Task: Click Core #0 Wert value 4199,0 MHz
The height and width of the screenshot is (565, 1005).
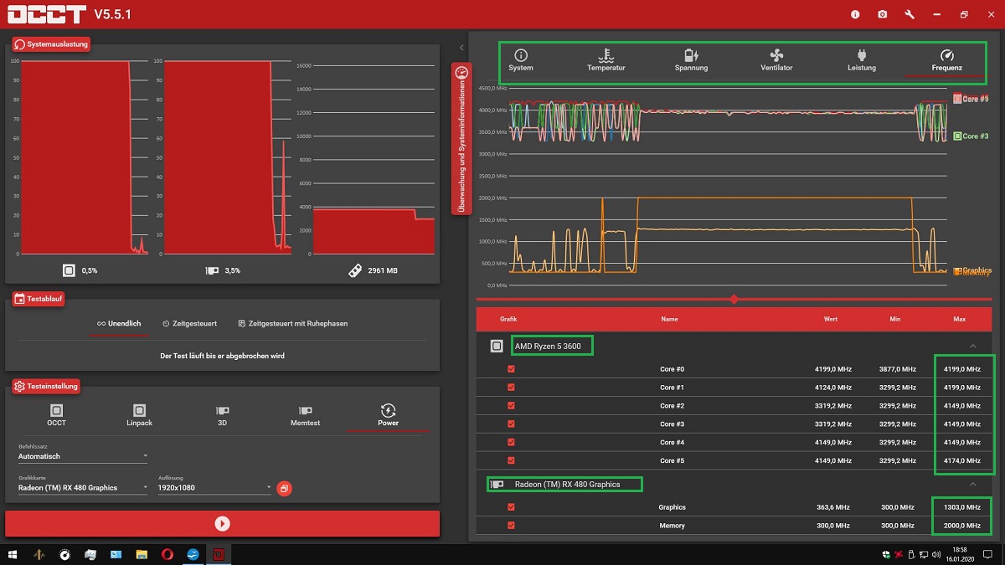Action: 832,369
